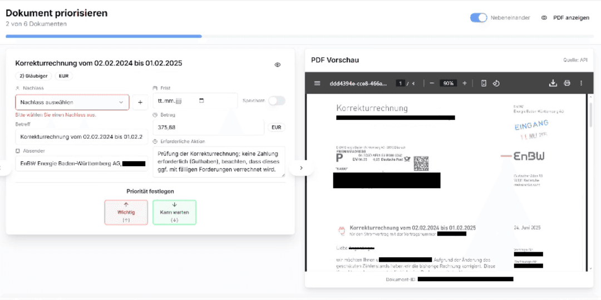Open the PDF viewer sidebar menu
601x300 pixels.
point(317,83)
